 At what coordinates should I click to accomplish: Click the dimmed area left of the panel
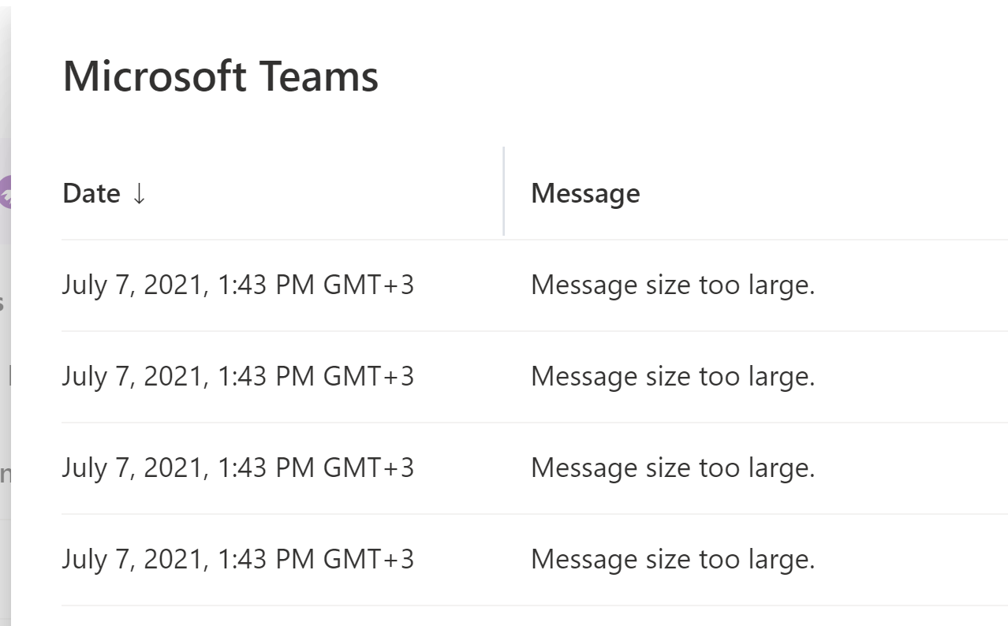[6, 473]
